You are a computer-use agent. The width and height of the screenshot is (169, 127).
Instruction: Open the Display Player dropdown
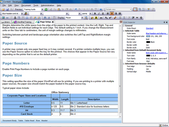pyautogui.click(x=82, y=18)
